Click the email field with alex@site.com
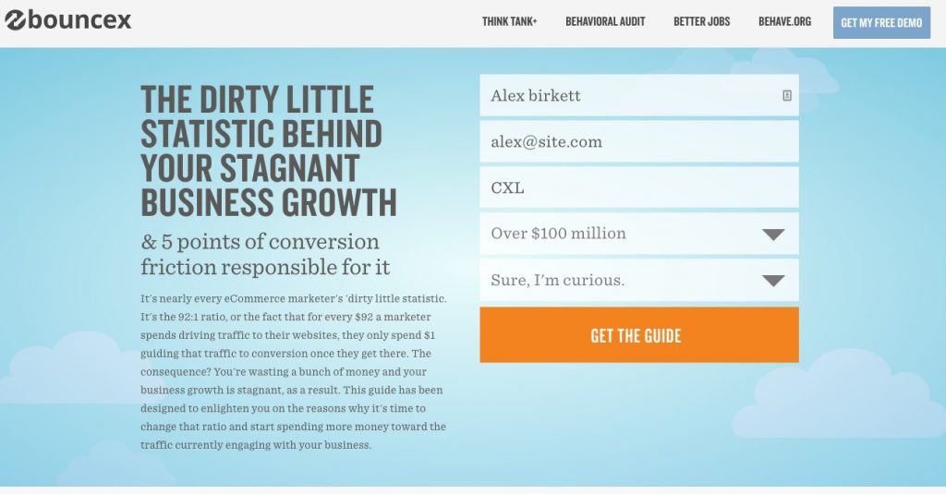946x494 pixels. pos(639,142)
